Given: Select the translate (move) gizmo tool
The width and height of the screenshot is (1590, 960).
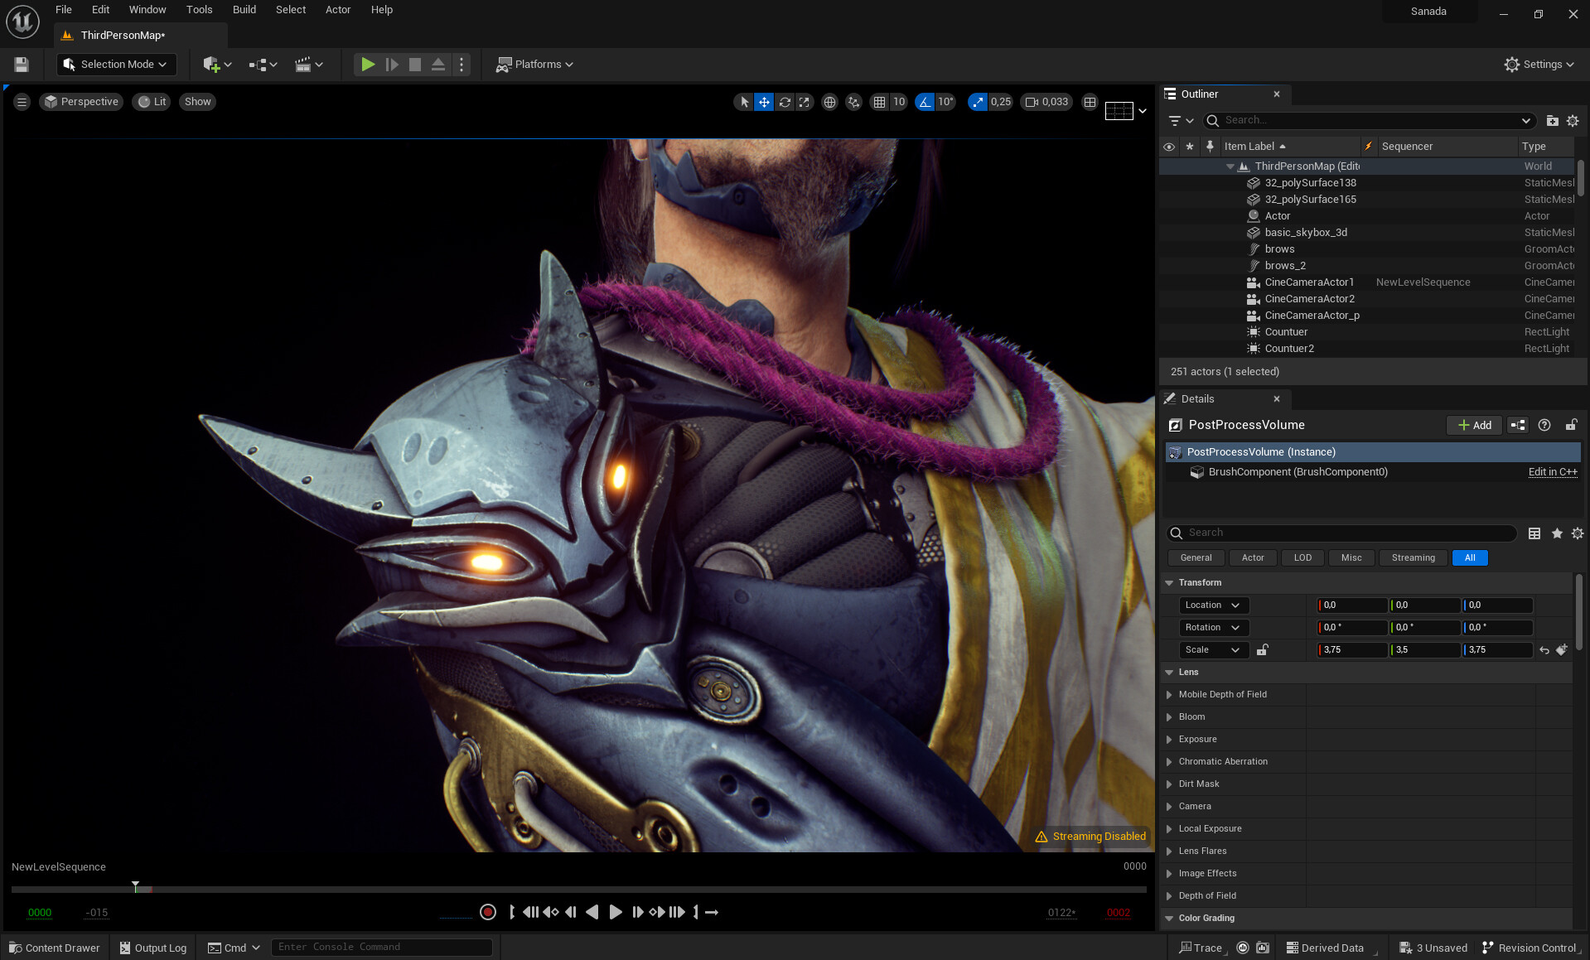Looking at the screenshot, I should coord(764,102).
